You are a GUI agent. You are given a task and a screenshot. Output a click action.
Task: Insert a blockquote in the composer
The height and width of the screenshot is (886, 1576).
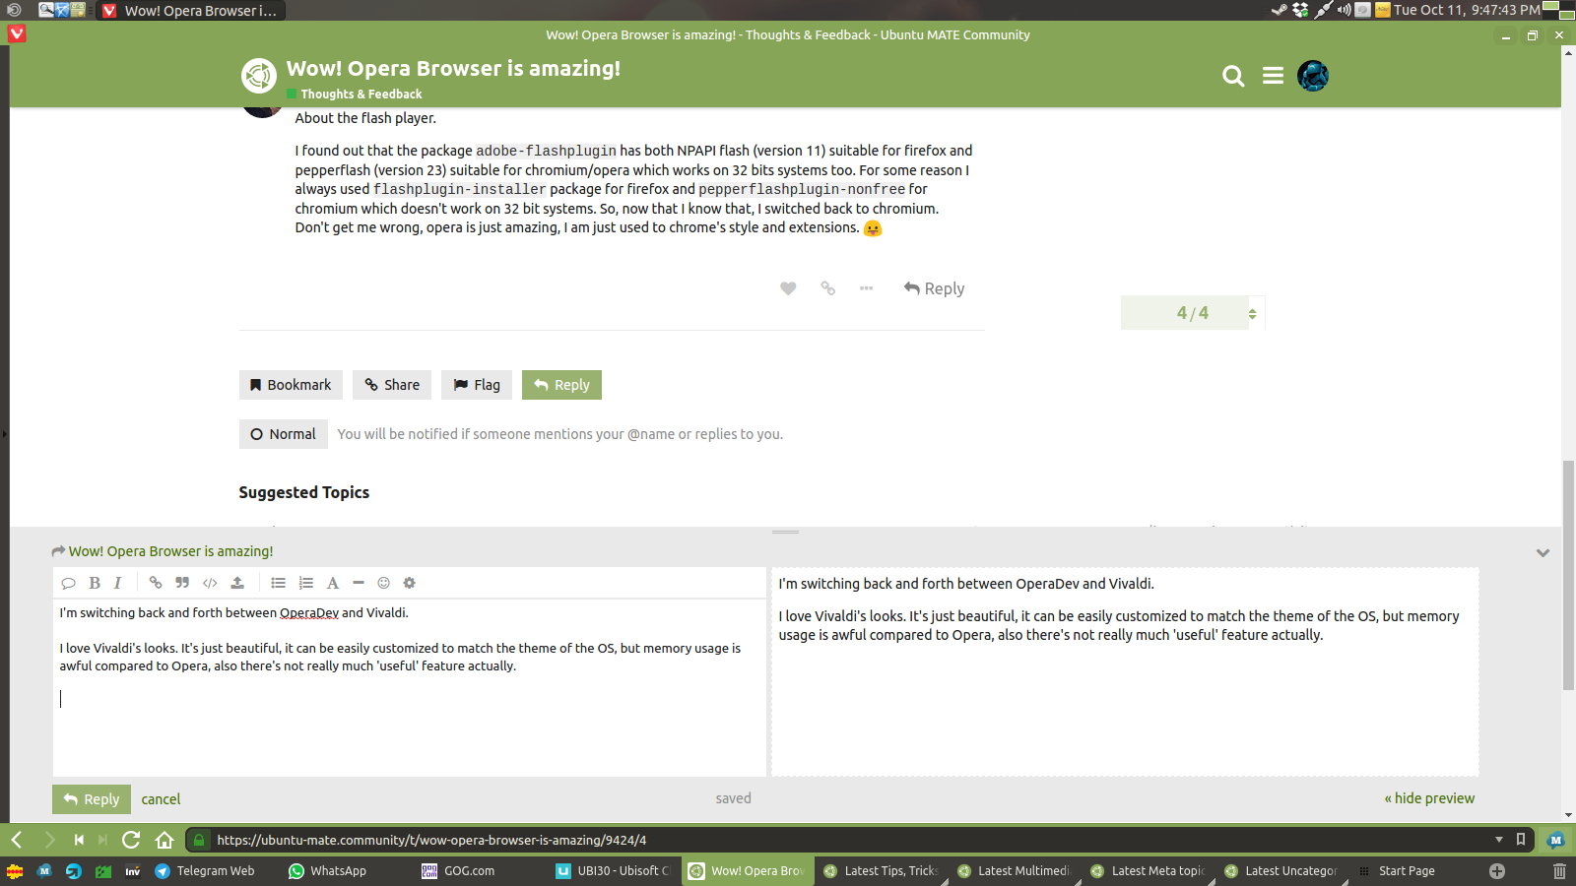coord(182,583)
